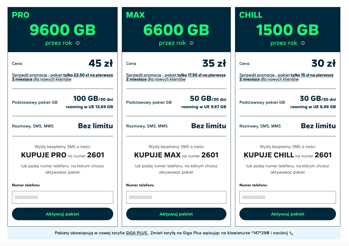
Task: Click info icon next to PRO przez rok
Action: 78,43
